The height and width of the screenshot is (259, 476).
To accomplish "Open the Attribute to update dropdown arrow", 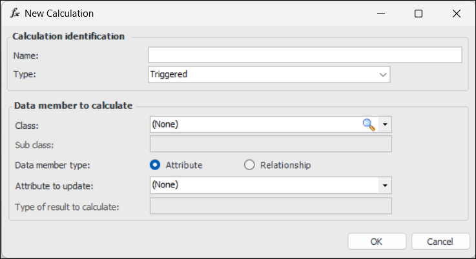I will 386,186.
